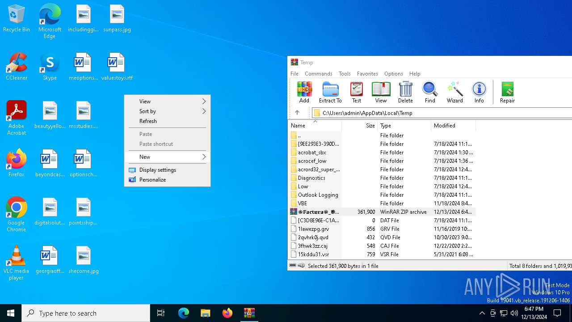Open the Options menu in WinRAR
572x322 pixels.
(x=394, y=74)
